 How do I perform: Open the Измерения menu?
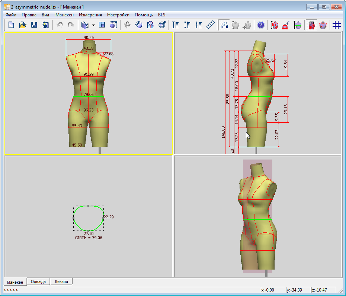pyautogui.click(x=90, y=15)
